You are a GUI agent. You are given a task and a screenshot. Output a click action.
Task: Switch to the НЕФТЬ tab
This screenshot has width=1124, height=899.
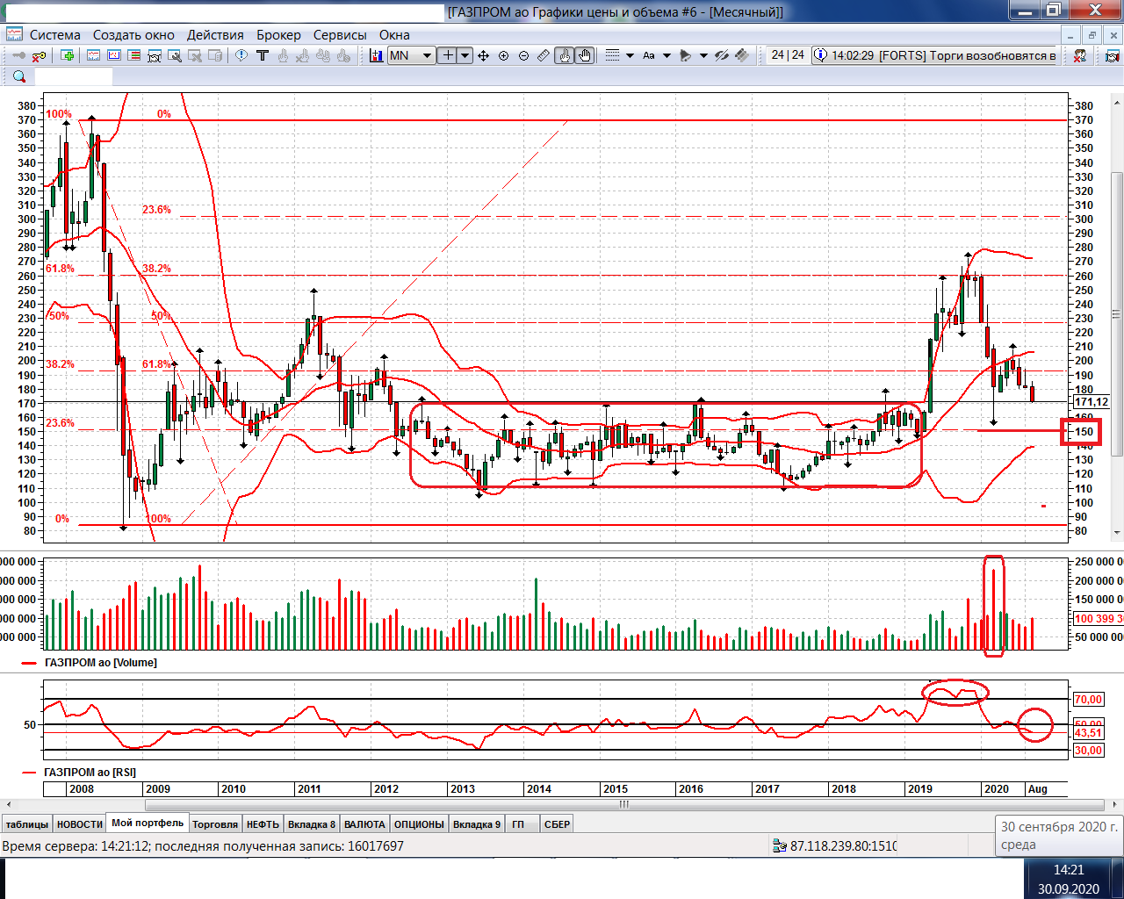(x=263, y=823)
